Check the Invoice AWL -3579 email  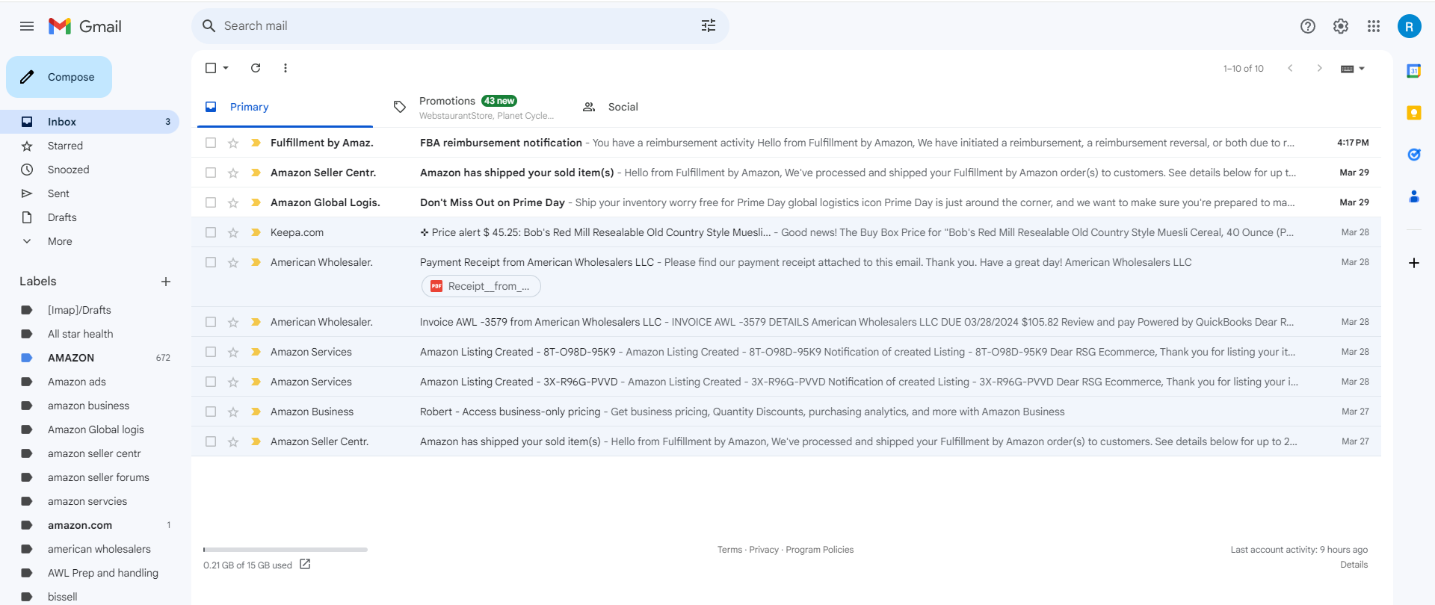[x=211, y=322]
